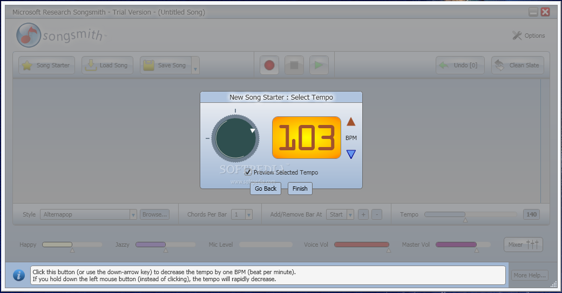Click the Jazzy slider
Screen dimensions: 562x293
coord(165,245)
